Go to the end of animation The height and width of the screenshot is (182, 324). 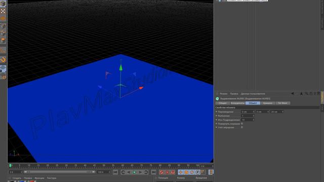(153, 172)
